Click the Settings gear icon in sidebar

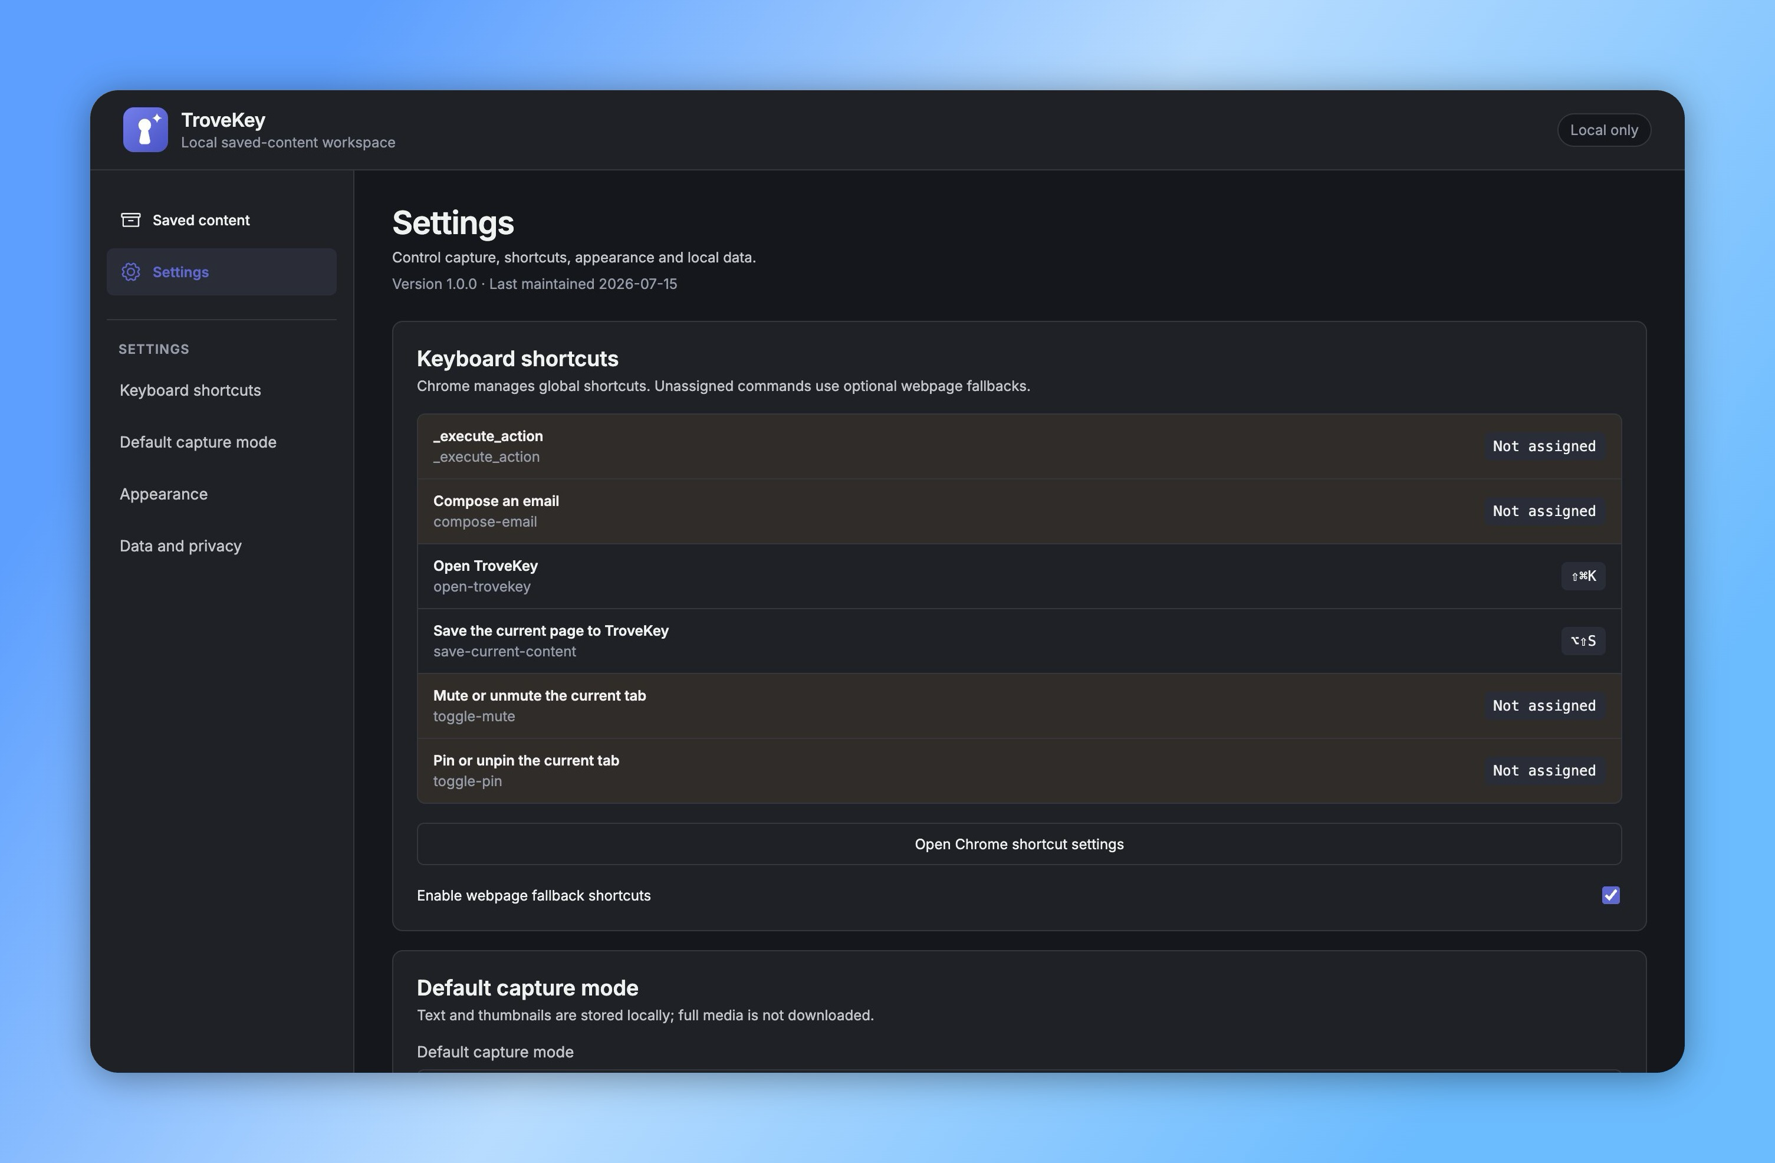pyautogui.click(x=130, y=271)
